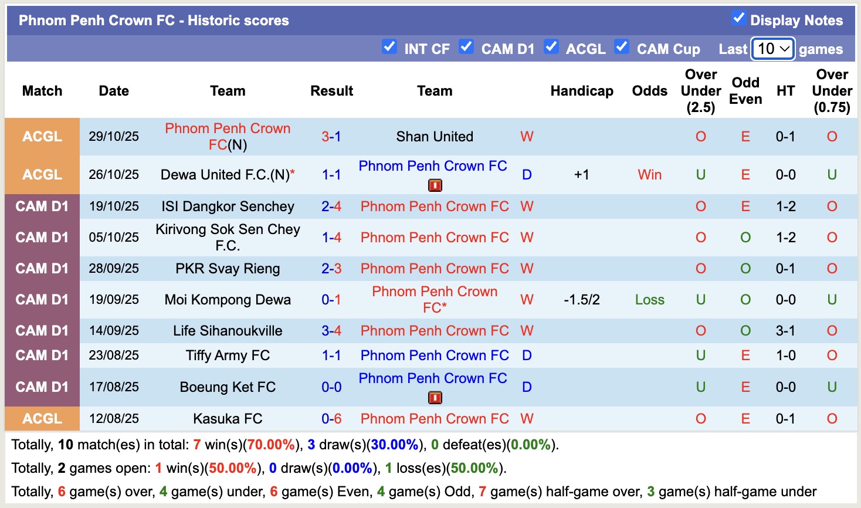The width and height of the screenshot is (861, 508).
Task: Click the ACGL badge on the Shan United row
Action: point(42,137)
